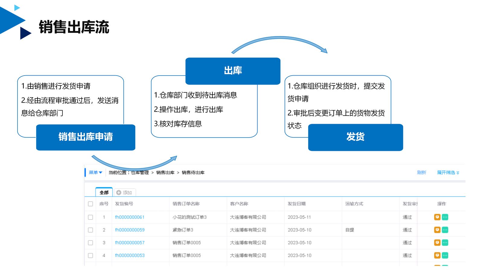This screenshot has height=271, width=483.
Task: Click the green more icon for fh0000000059
Action: pos(445,230)
